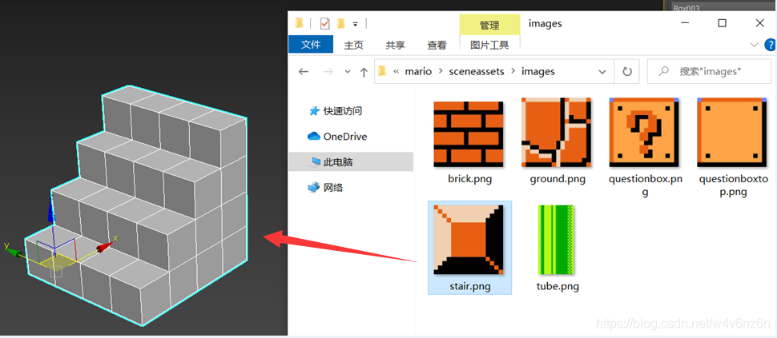Click the tube.png file name

point(558,286)
